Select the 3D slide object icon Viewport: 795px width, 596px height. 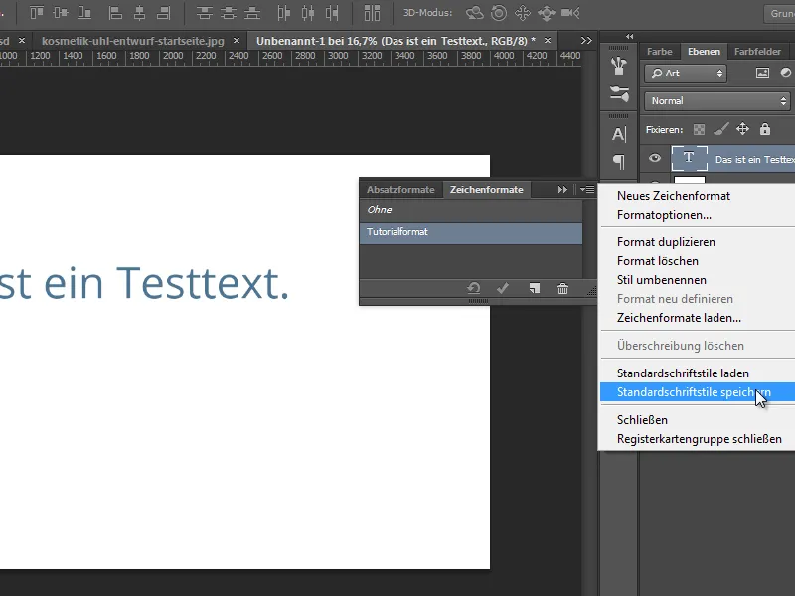tap(547, 13)
